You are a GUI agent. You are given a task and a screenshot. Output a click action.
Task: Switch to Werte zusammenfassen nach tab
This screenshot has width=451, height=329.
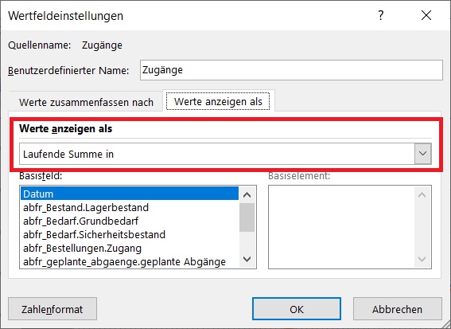pyautogui.click(x=86, y=102)
